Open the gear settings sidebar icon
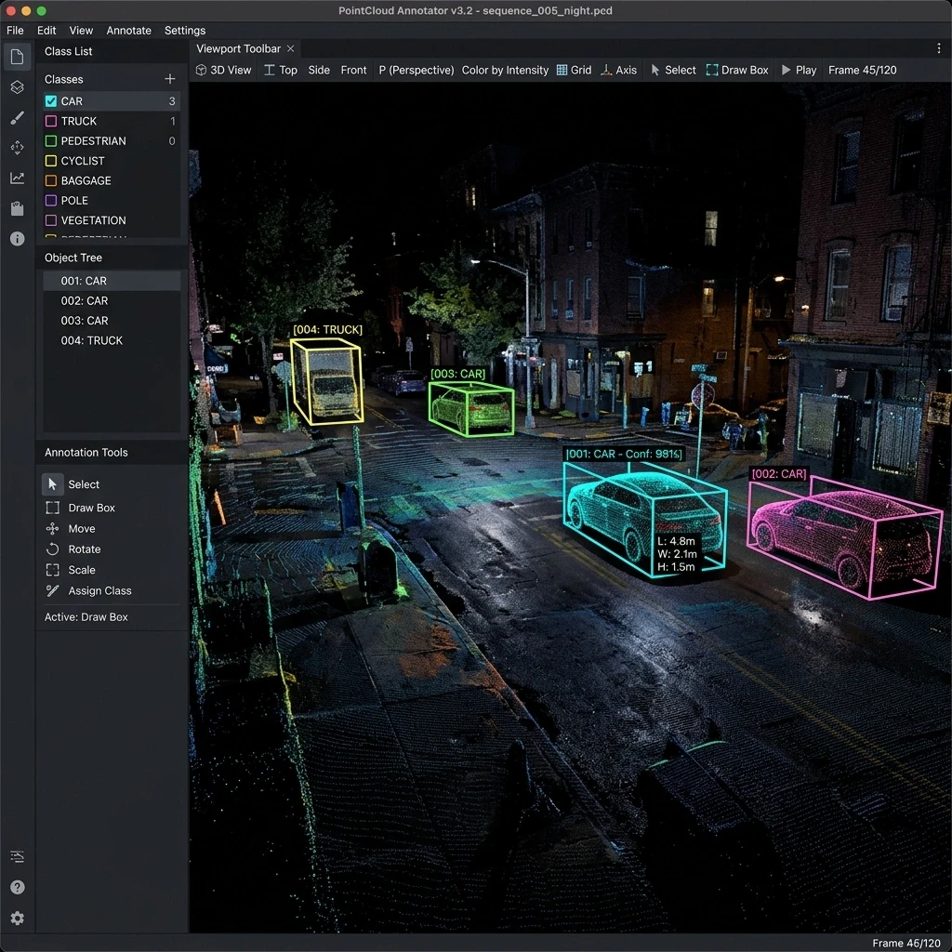 [x=17, y=918]
